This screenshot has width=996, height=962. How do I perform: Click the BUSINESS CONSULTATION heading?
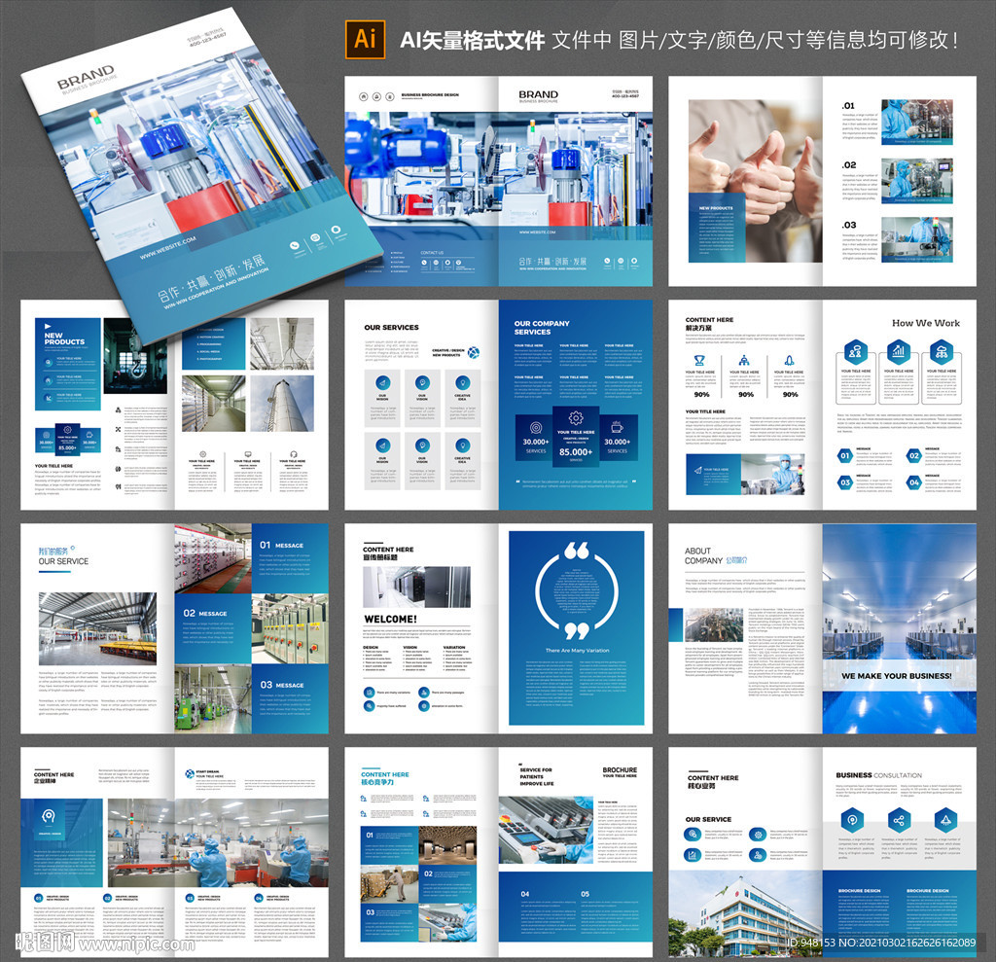point(878,775)
